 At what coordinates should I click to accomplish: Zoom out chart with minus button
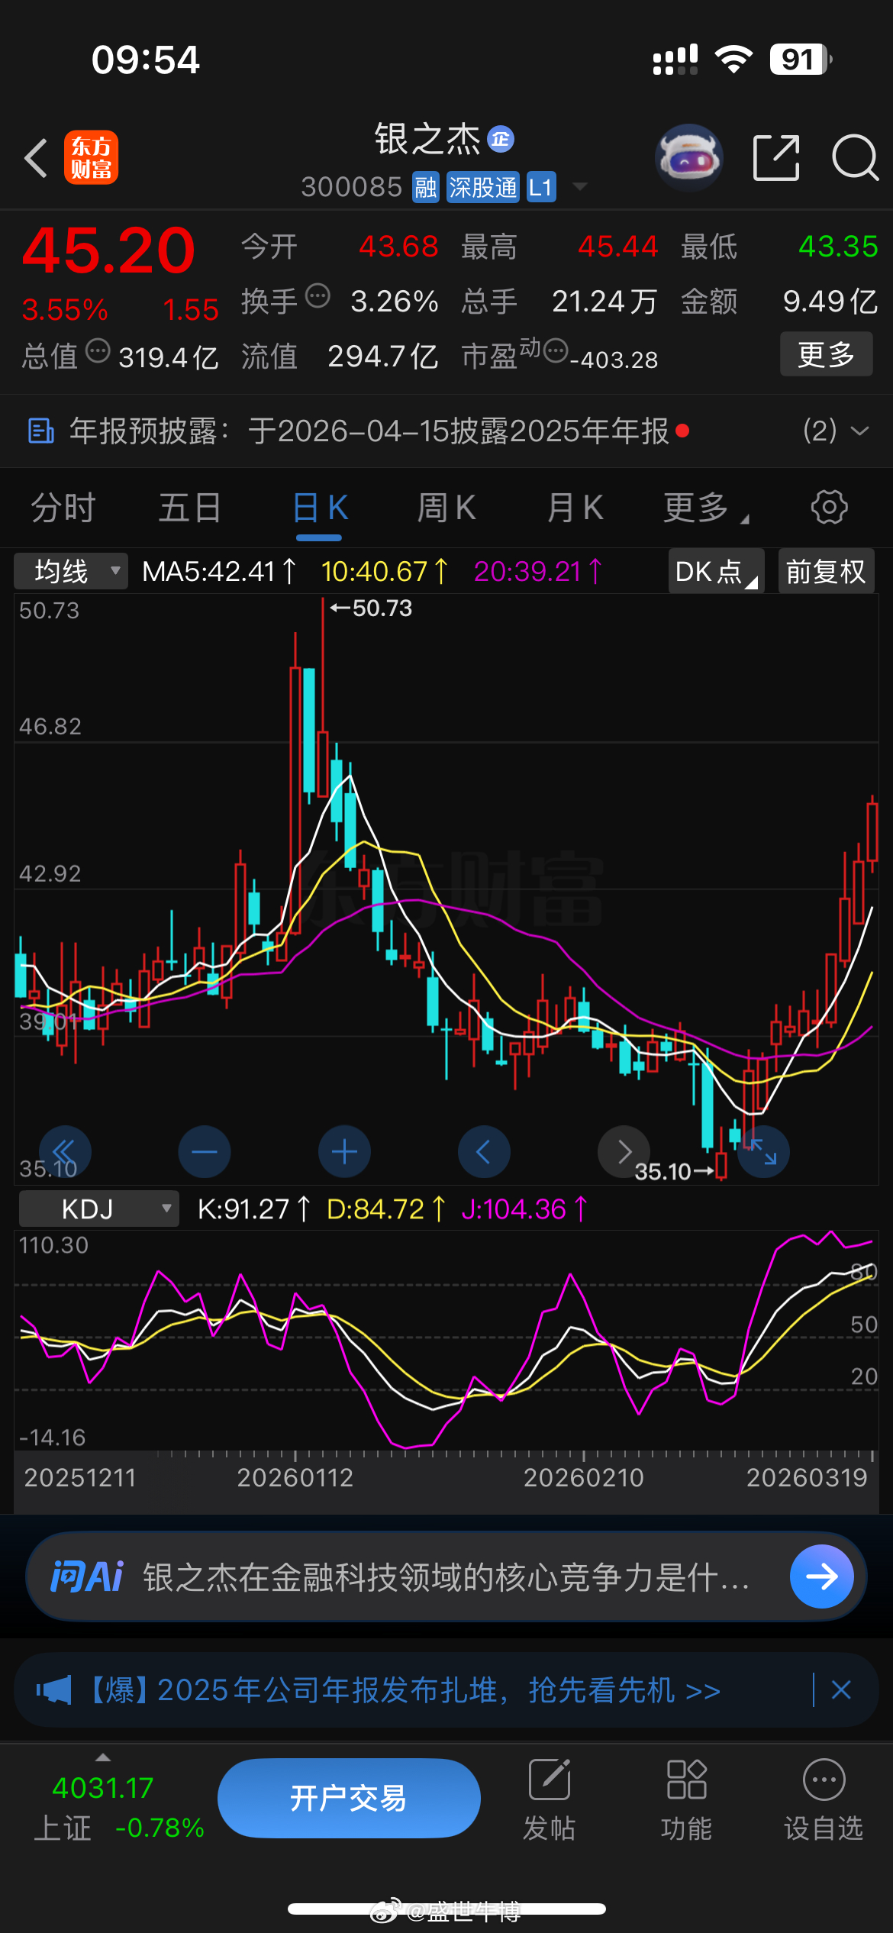pyautogui.click(x=204, y=1151)
